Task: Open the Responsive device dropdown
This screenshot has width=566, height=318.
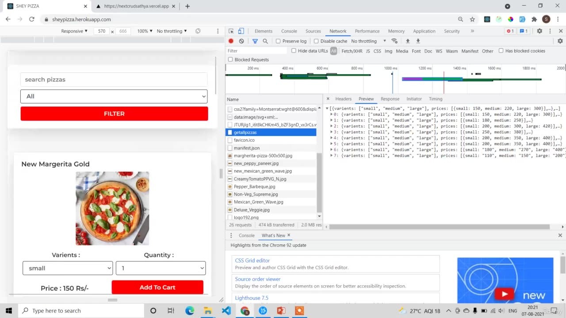Action: (x=74, y=31)
